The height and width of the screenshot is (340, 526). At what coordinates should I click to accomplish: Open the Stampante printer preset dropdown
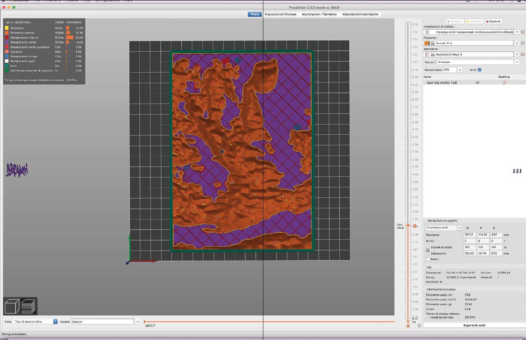tap(517, 54)
